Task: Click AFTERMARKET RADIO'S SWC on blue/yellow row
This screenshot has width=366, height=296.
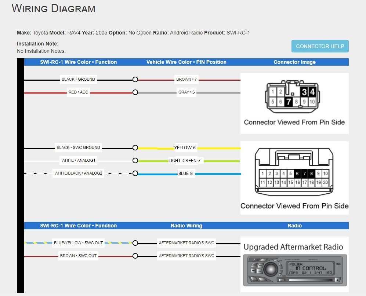Action: pyautogui.click(x=186, y=243)
